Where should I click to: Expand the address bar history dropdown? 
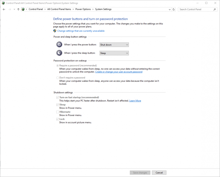pyautogui.click(x=170, y=9)
